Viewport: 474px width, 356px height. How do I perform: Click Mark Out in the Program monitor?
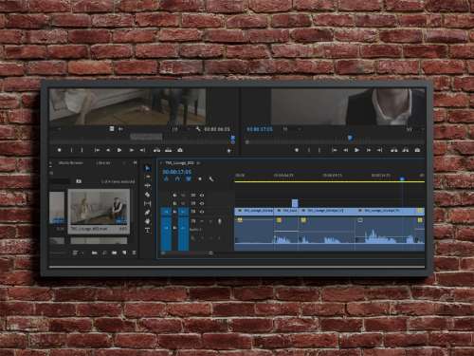(x=319, y=150)
